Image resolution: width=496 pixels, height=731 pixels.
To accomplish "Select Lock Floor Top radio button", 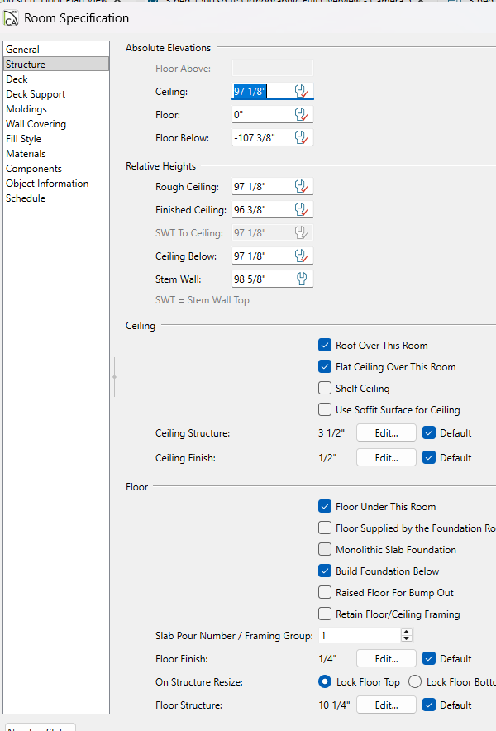I will click(325, 682).
